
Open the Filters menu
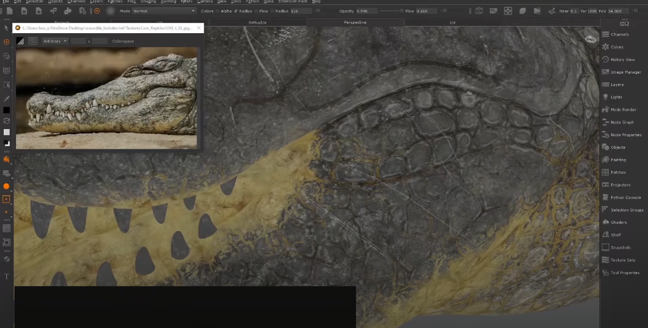(x=186, y=2)
